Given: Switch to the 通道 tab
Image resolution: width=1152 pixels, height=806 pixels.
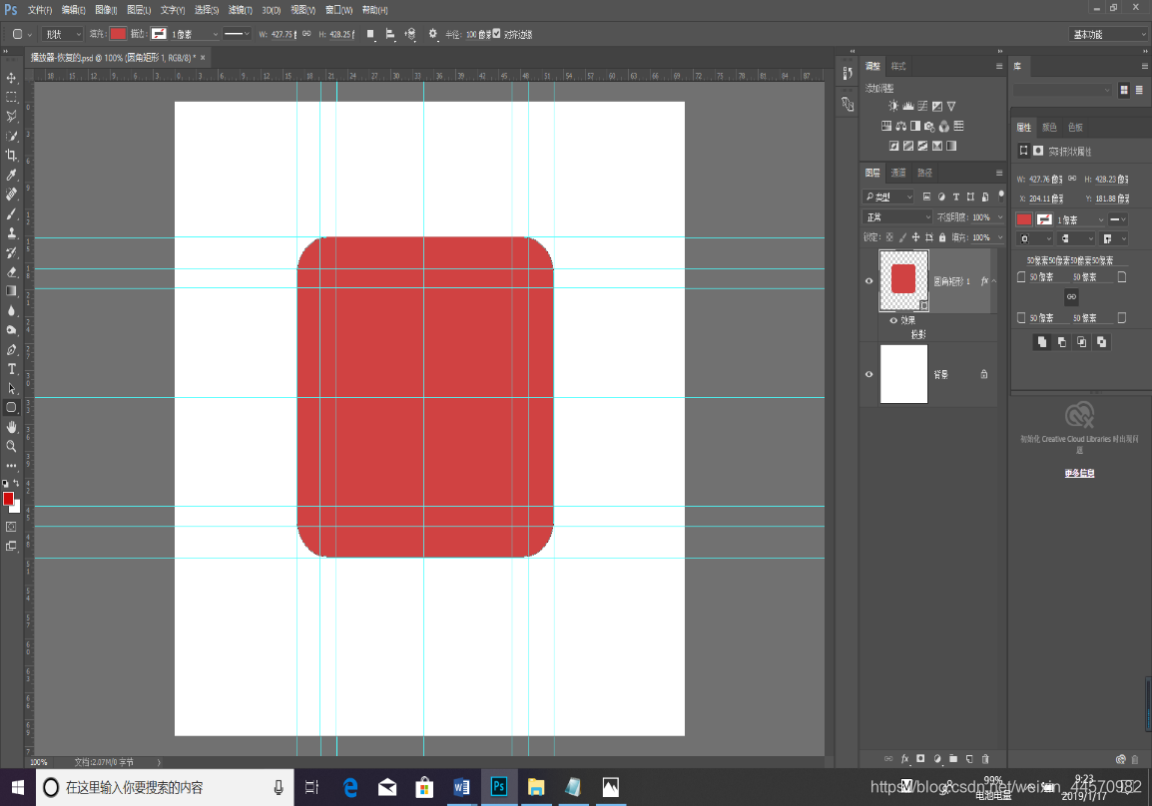Looking at the screenshot, I should coord(898,173).
